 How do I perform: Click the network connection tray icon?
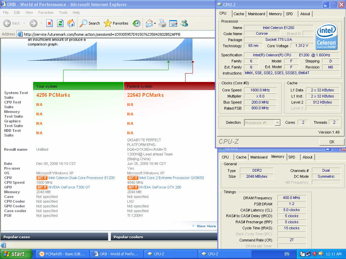pyautogui.click(x=308, y=254)
